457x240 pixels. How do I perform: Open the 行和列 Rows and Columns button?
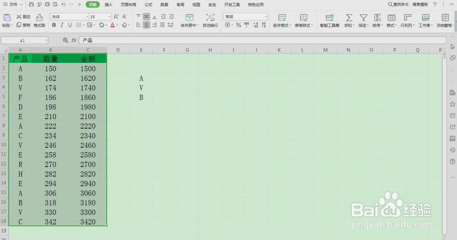(408, 21)
